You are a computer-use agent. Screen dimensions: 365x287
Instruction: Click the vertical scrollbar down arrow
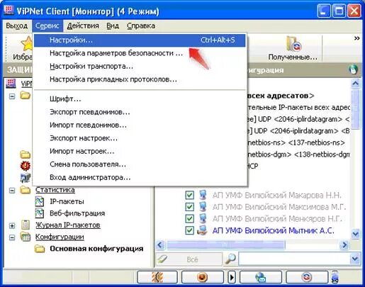(356, 234)
